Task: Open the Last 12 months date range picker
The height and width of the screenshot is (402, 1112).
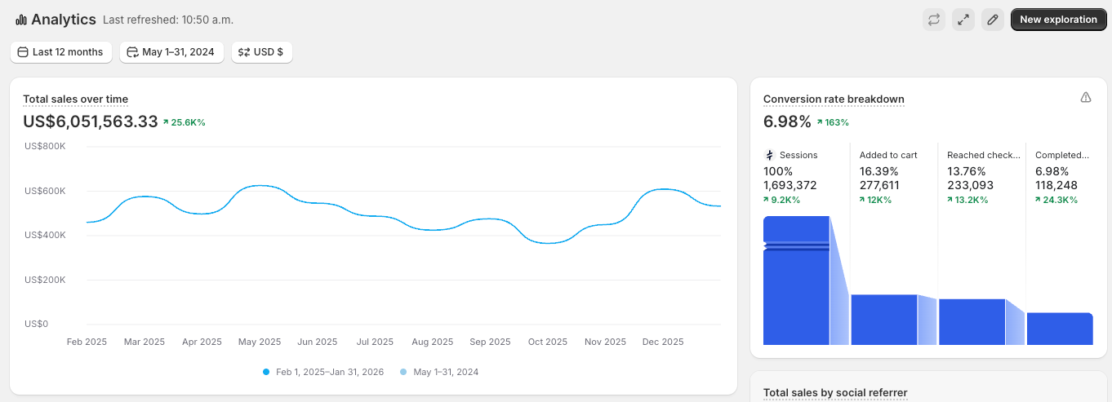Action: 61,52
